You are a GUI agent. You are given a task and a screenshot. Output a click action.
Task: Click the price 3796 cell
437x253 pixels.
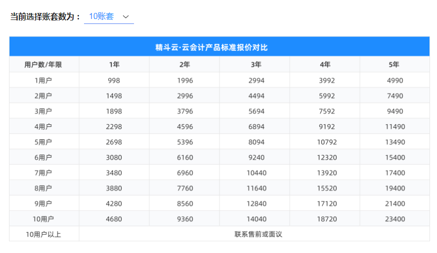pos(185,111)
